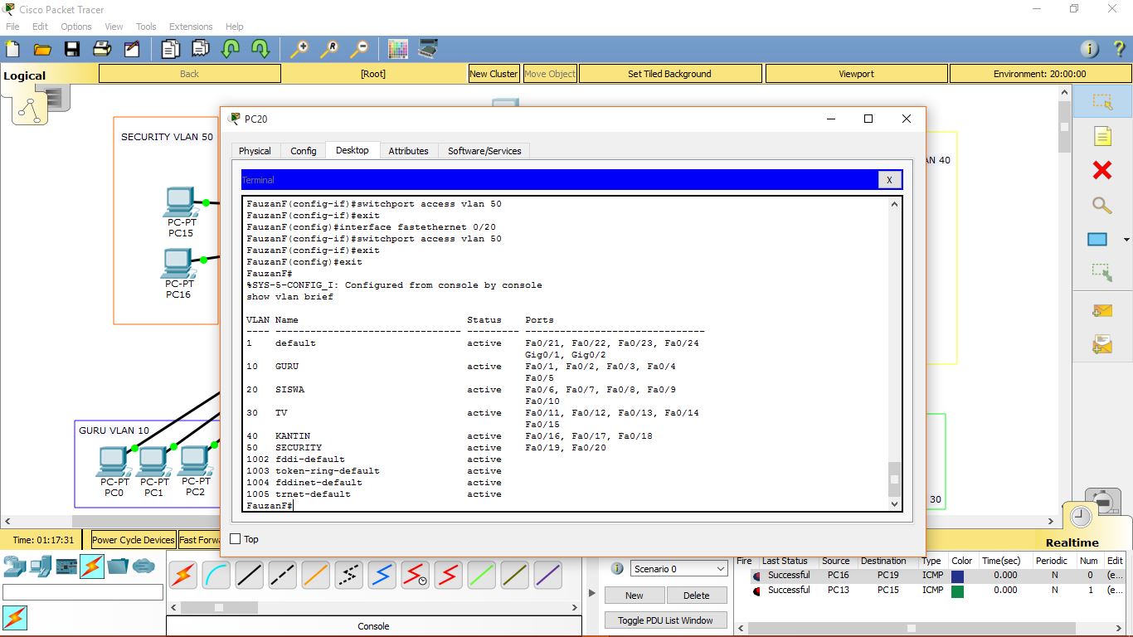
Task: Open the Extensions menu
Action: click(x=190, y=26)
